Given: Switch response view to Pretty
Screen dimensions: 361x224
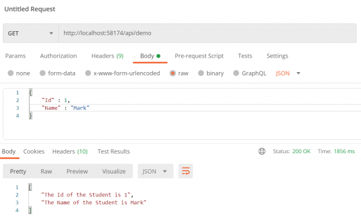Looking at the screenshot, I should (x=18, y=171).
